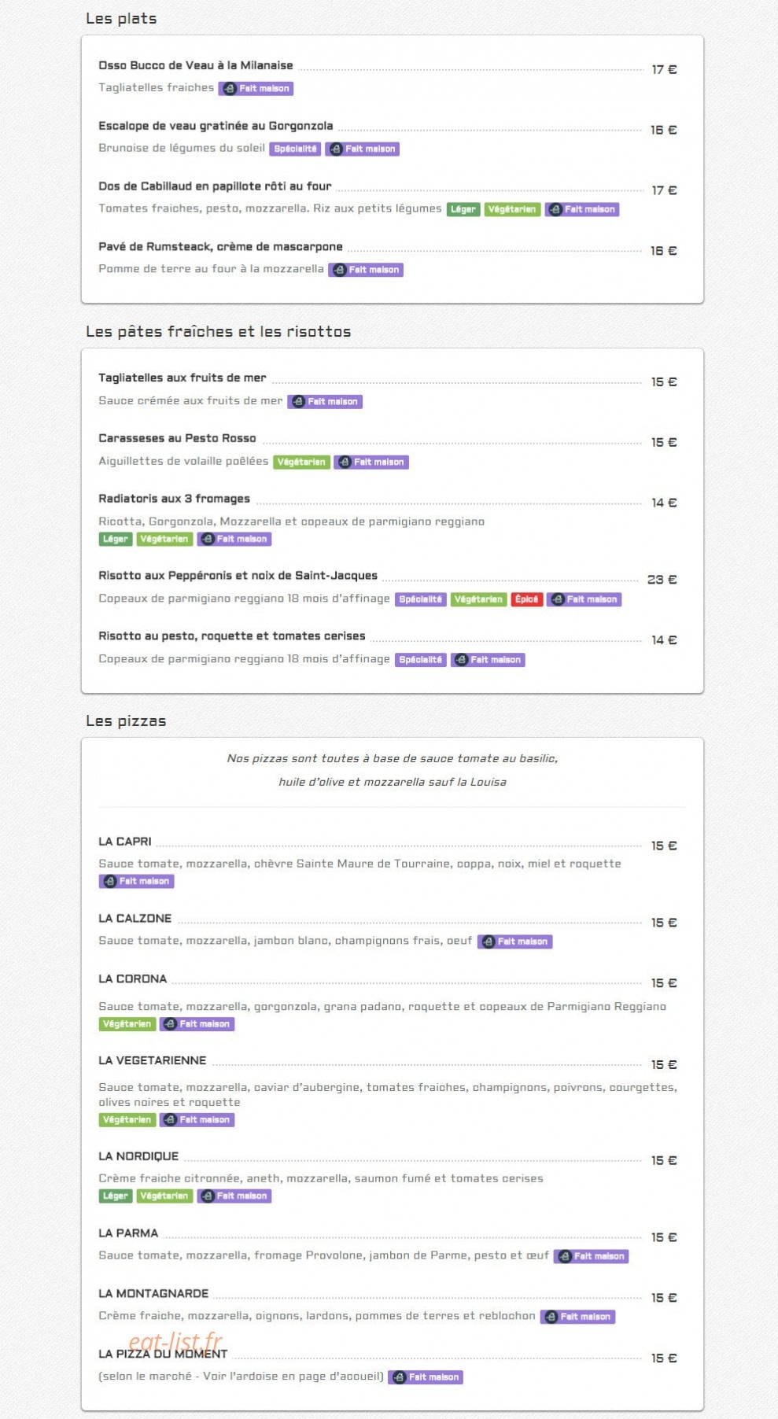Click the Léger tag on Dos de Cabillaud
Image resolution: width=778 pixels, height=1419 pixels.
(x=463, y=209)
